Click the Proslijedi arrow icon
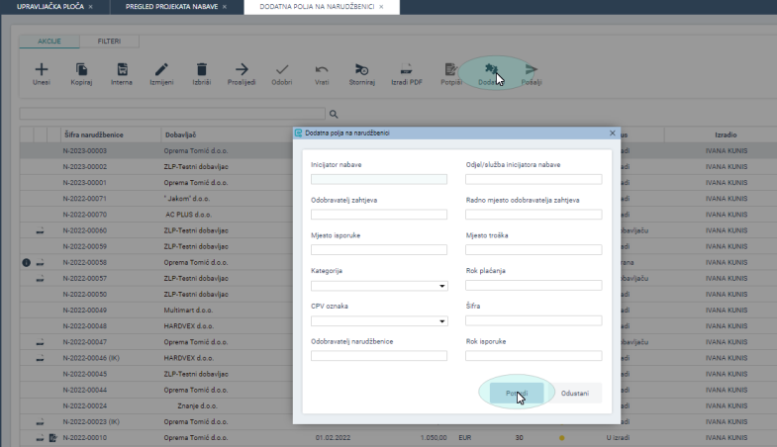Screen dimensions: 777x447 click(x=241, y=69)
